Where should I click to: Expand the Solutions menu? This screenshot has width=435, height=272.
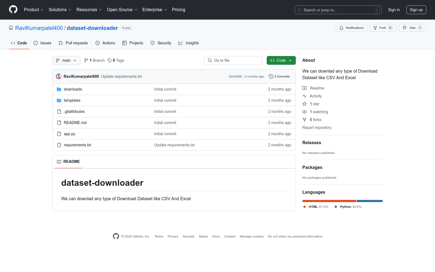point(60,10)
